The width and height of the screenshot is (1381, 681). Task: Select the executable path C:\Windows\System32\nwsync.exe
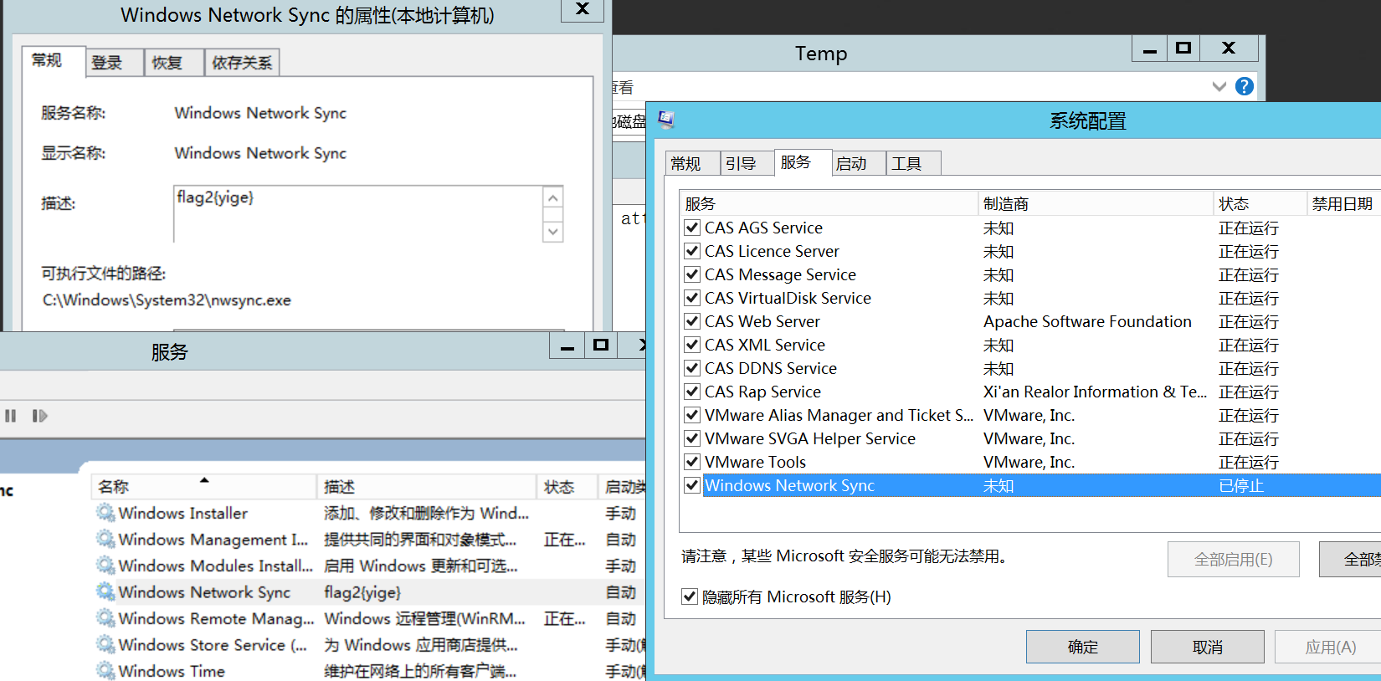pos(167,300)
